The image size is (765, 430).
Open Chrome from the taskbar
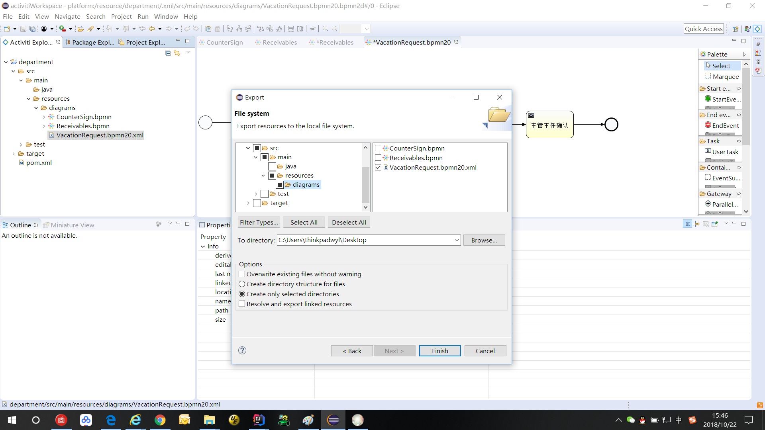click(x=160, y=420)
